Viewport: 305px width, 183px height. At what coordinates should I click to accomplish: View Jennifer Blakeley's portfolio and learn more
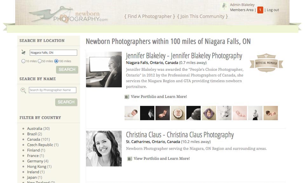coord(159,96)
